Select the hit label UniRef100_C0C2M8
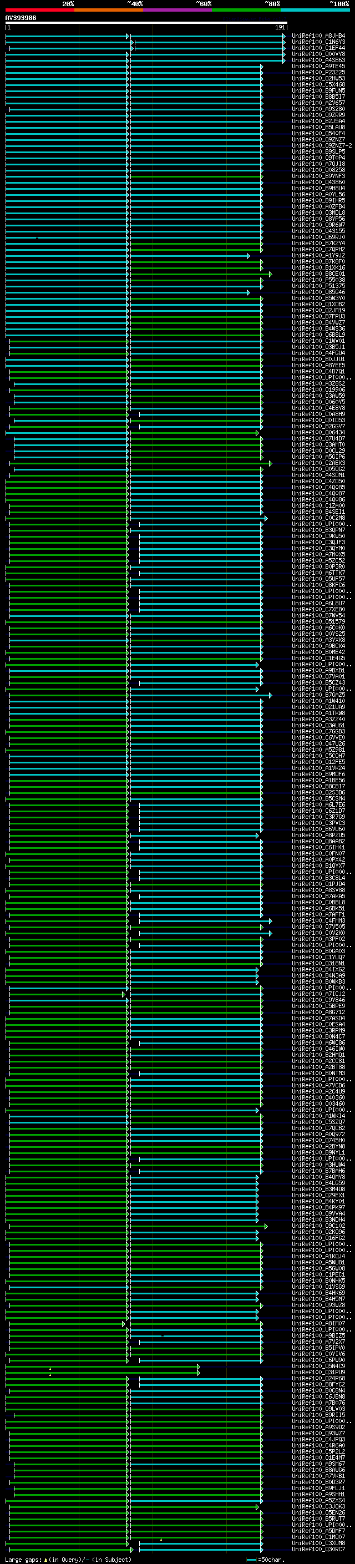 [x=318, y=518]
